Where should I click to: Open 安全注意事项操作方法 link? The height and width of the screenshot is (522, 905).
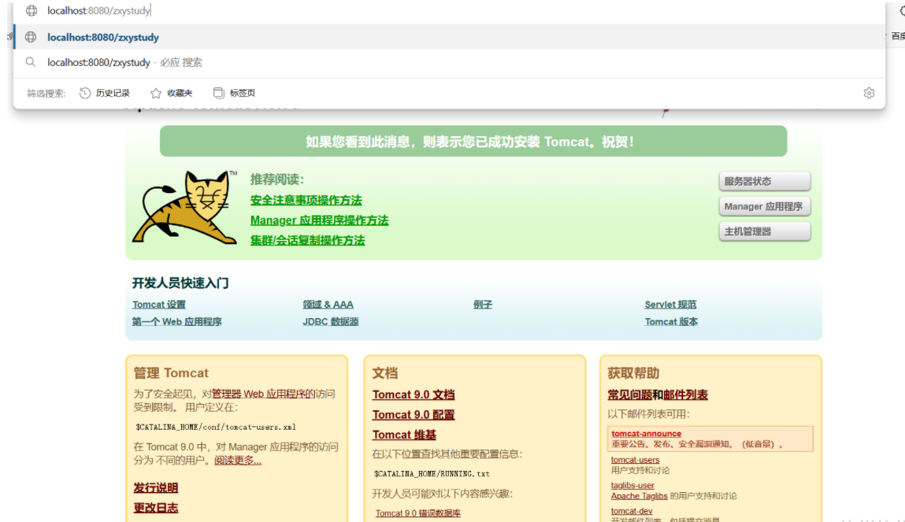click(306, 200)
